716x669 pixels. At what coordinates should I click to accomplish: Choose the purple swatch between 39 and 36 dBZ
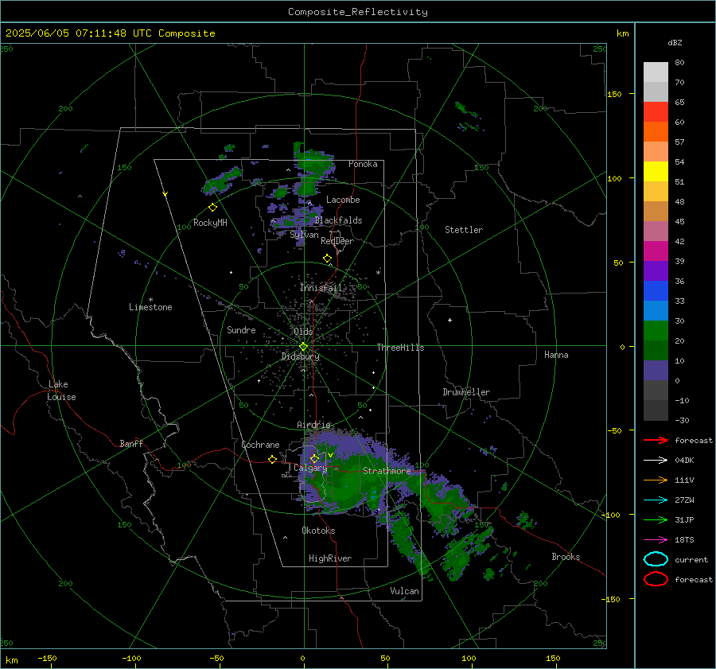(656, 270)
